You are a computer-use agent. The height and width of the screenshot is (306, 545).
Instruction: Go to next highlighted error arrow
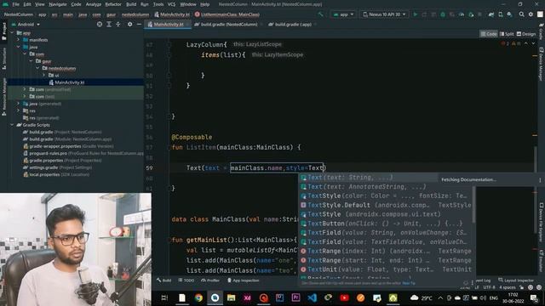tap(533, 43)
